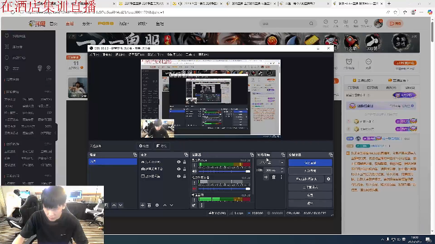Open the streamer avatar thumbnail on Douyu page
Image resolution: width=435 pixels, height=244 pixels.
77,88
